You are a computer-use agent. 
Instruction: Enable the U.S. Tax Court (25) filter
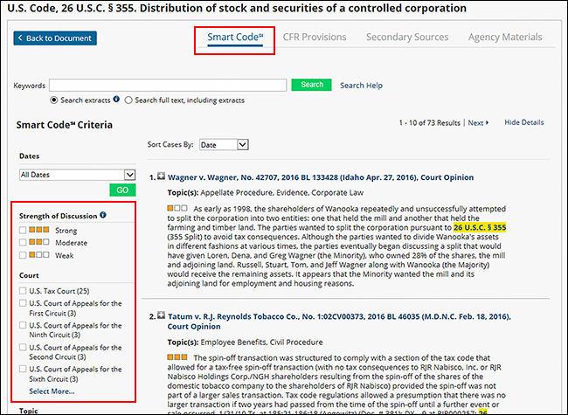(24, 290)
